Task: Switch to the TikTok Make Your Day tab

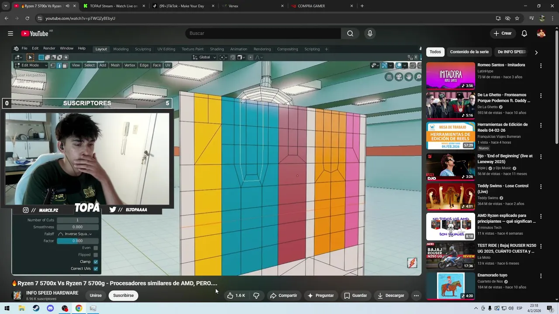Action: (x=183, y=6)
